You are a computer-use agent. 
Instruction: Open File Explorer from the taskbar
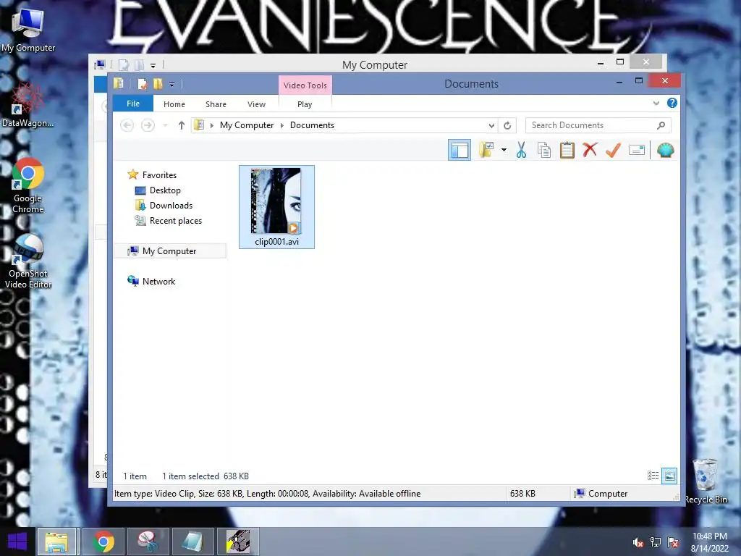point(56,542)
